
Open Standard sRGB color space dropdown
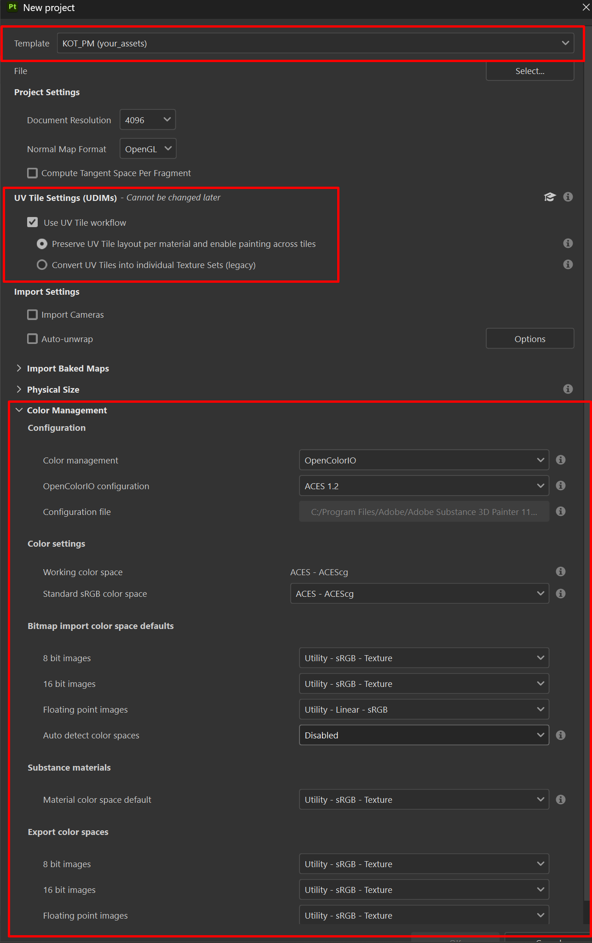[x=420, y=594]
